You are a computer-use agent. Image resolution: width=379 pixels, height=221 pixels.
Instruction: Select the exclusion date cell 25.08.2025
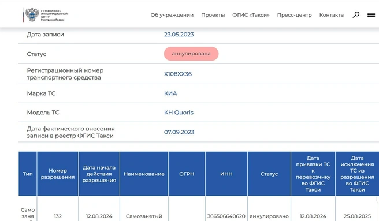pos(357,216)
